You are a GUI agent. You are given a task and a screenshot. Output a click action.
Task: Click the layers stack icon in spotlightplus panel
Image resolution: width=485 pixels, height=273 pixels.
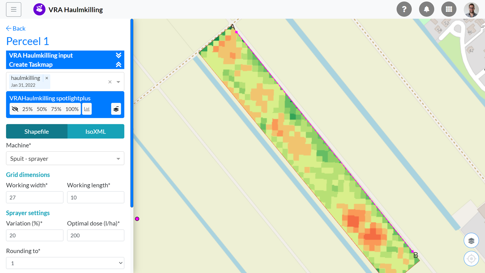pyautogui.click(x=116, y=109)
